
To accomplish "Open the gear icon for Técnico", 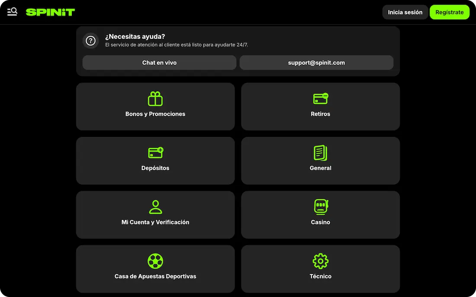I will (x=320, y=261).
